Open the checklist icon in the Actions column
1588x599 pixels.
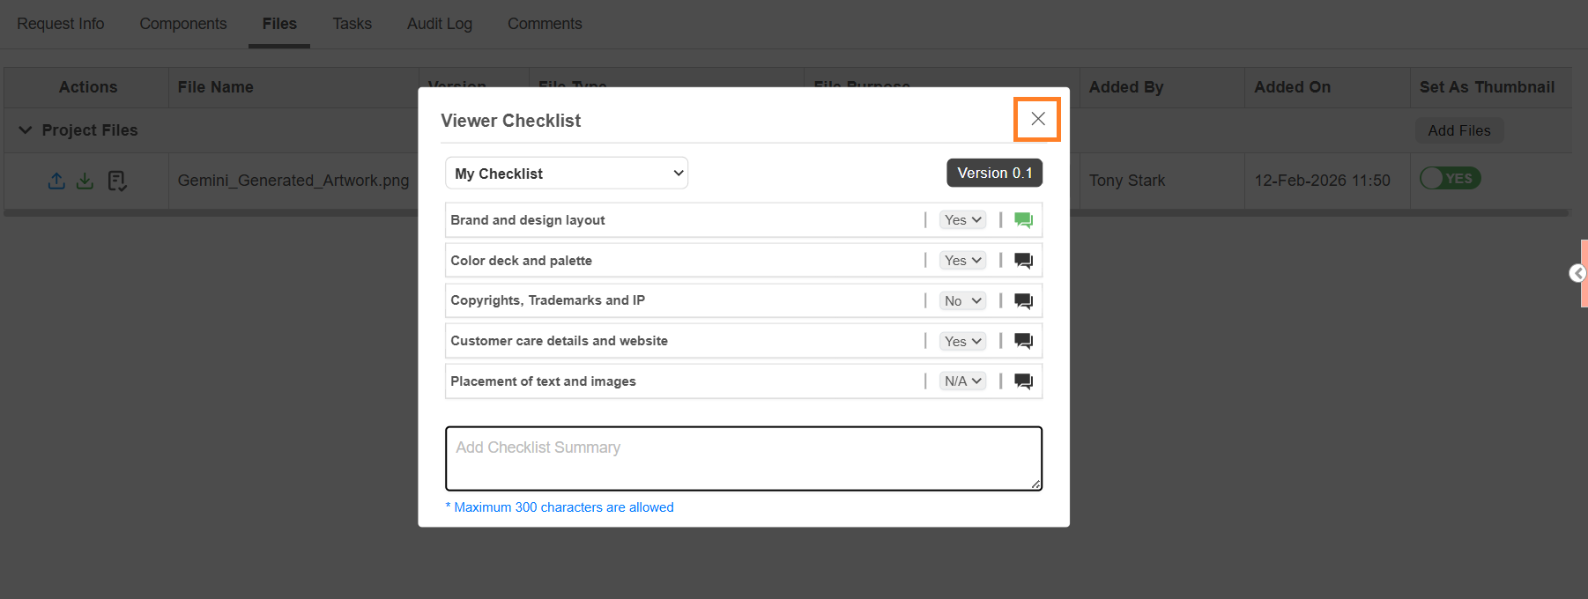point(116,181)
